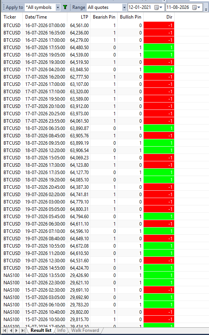This screenshot has height=335, width=209.
Task: Select the NAS100 14-07-2026 13:55:00 row
Action: pos(87,275)
